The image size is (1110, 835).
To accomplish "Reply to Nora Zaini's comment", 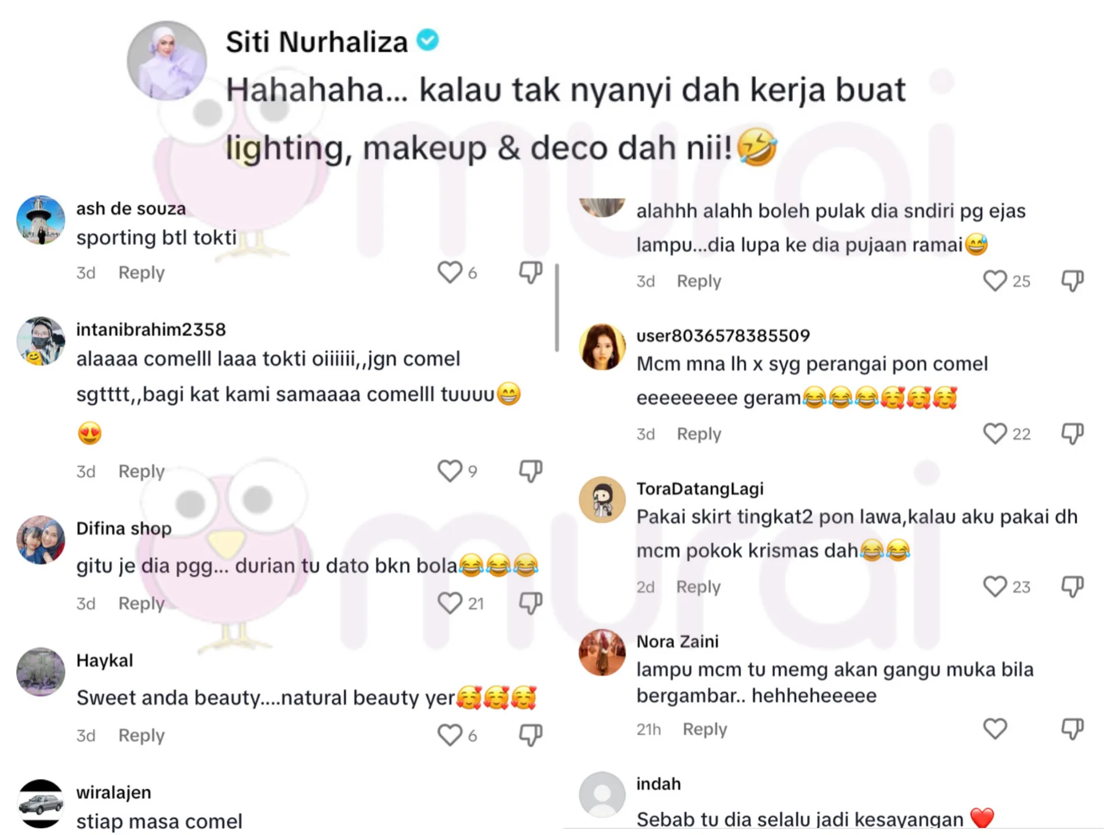I will (705, 729).
